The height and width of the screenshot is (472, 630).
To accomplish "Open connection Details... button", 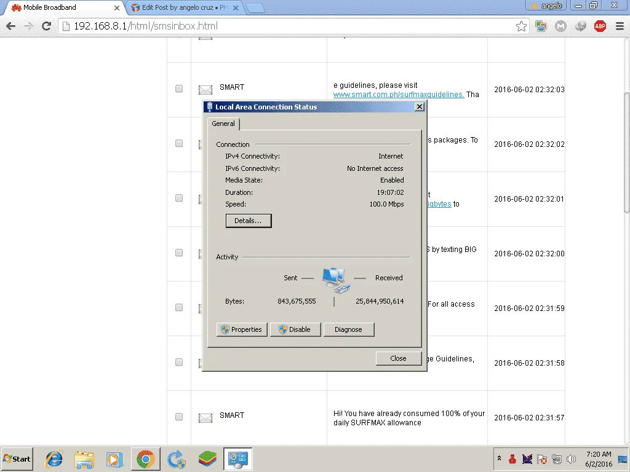I will coord(249,221).
